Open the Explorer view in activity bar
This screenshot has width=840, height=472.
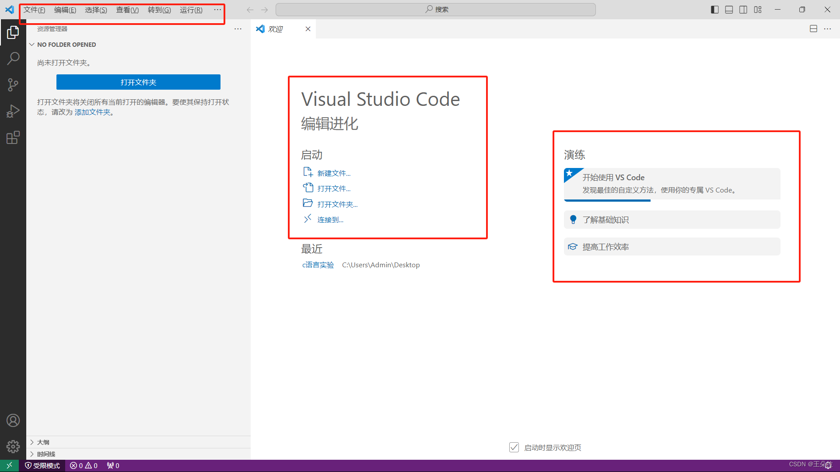point(13,32)
